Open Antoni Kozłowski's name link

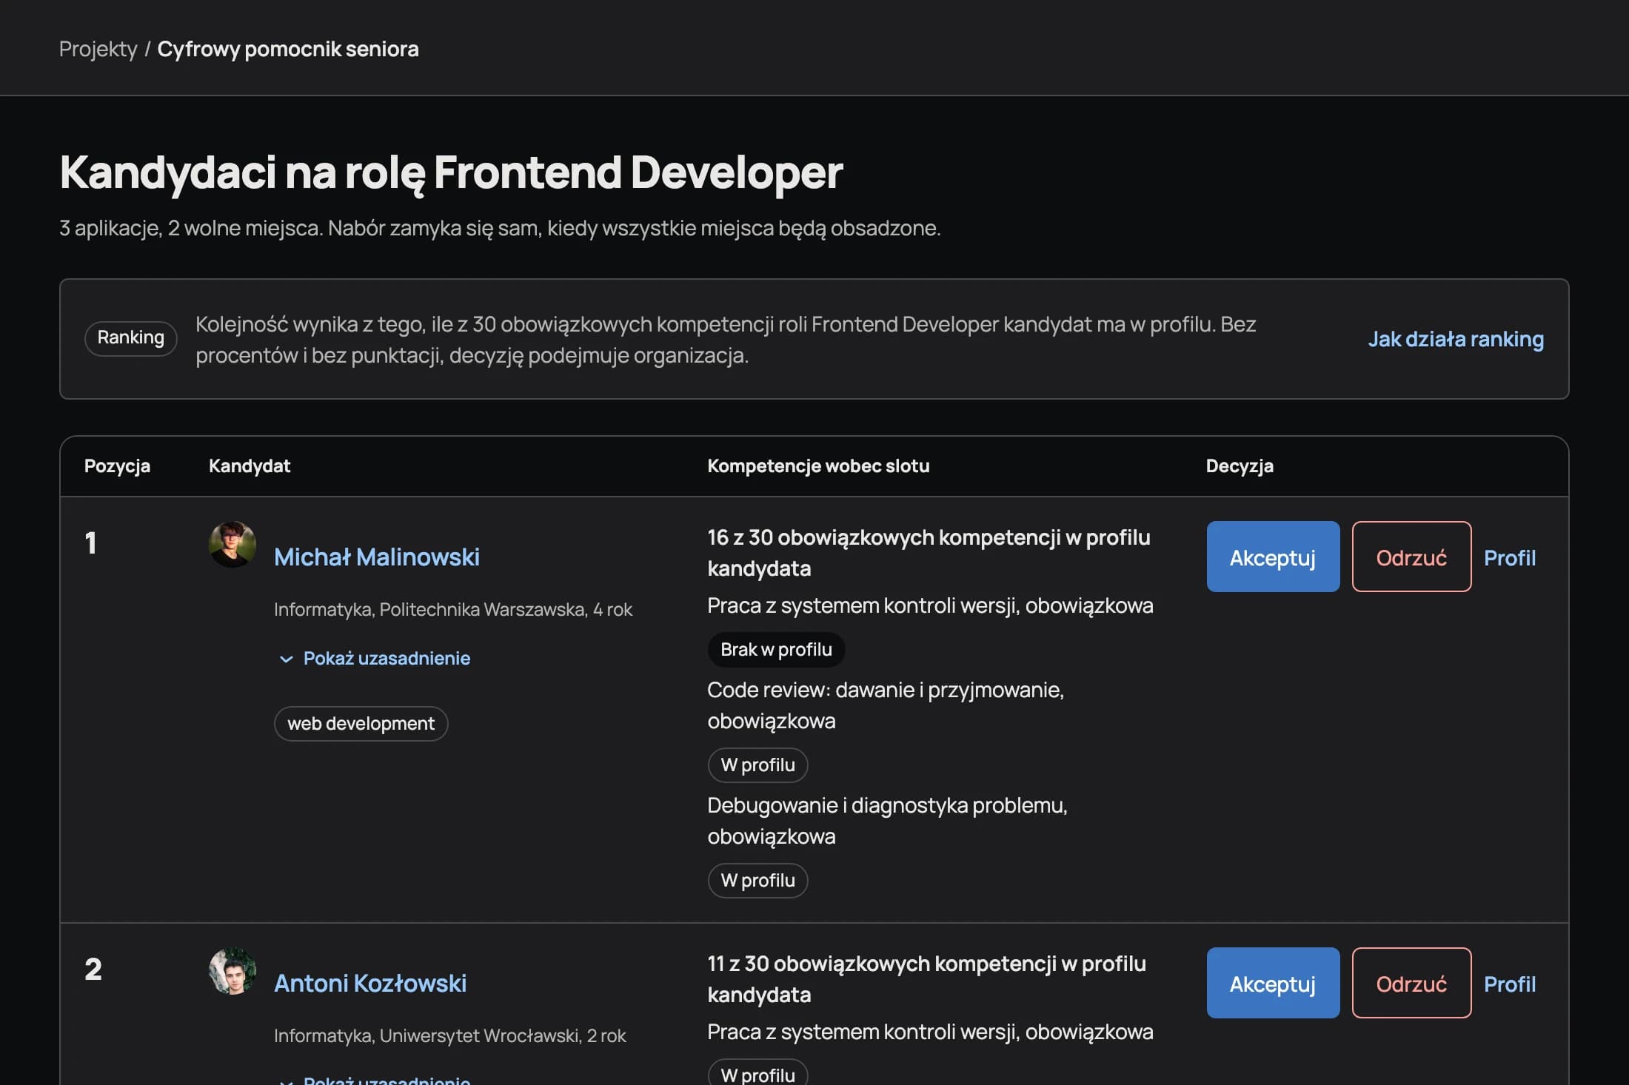370,983
